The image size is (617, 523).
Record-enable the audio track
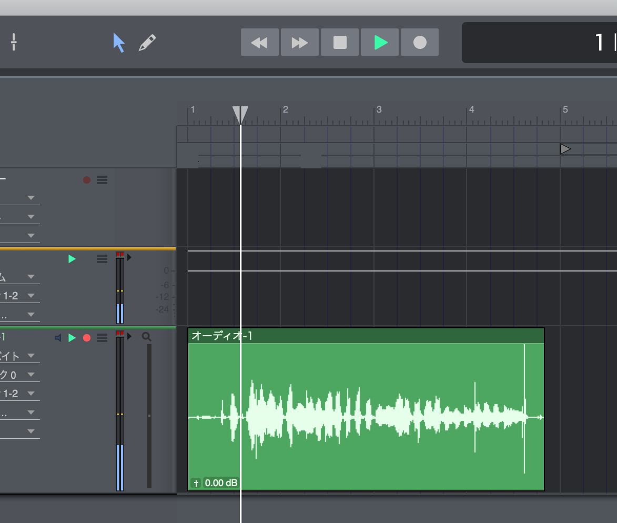coord(87,338)
